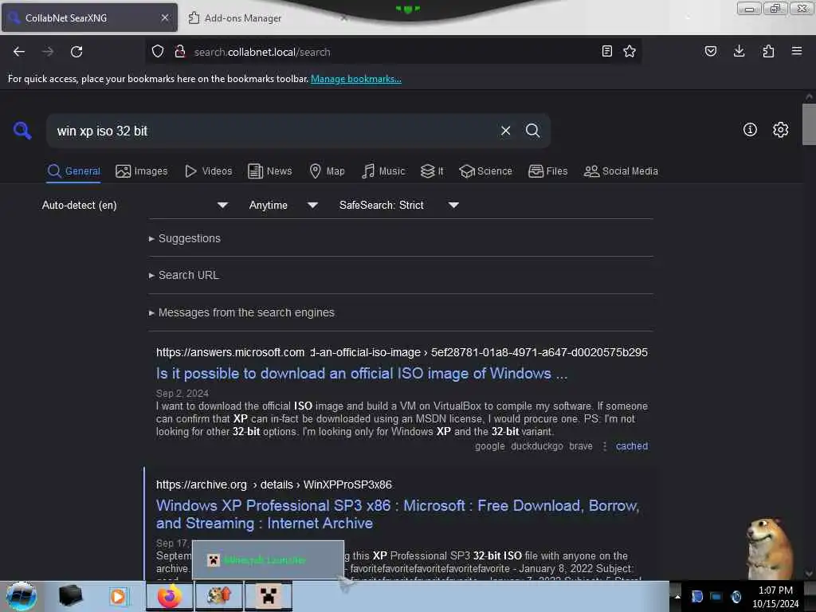The image size is (816, 612).
Task: Click the browser address bar URL
Action: [262, 52]
